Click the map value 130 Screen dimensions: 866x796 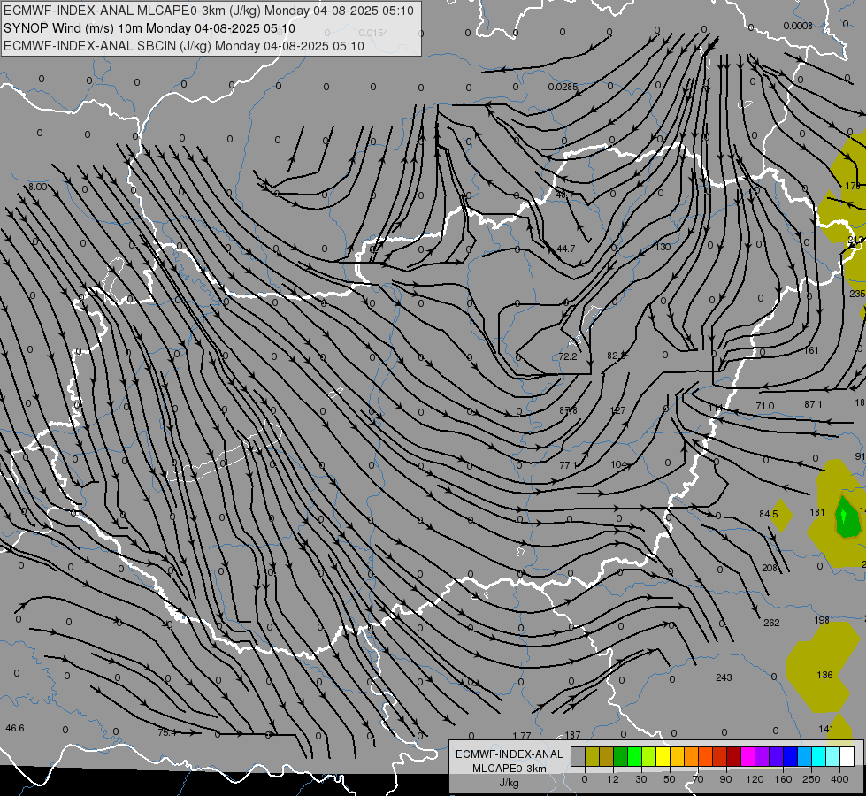[x=663, y=247]
